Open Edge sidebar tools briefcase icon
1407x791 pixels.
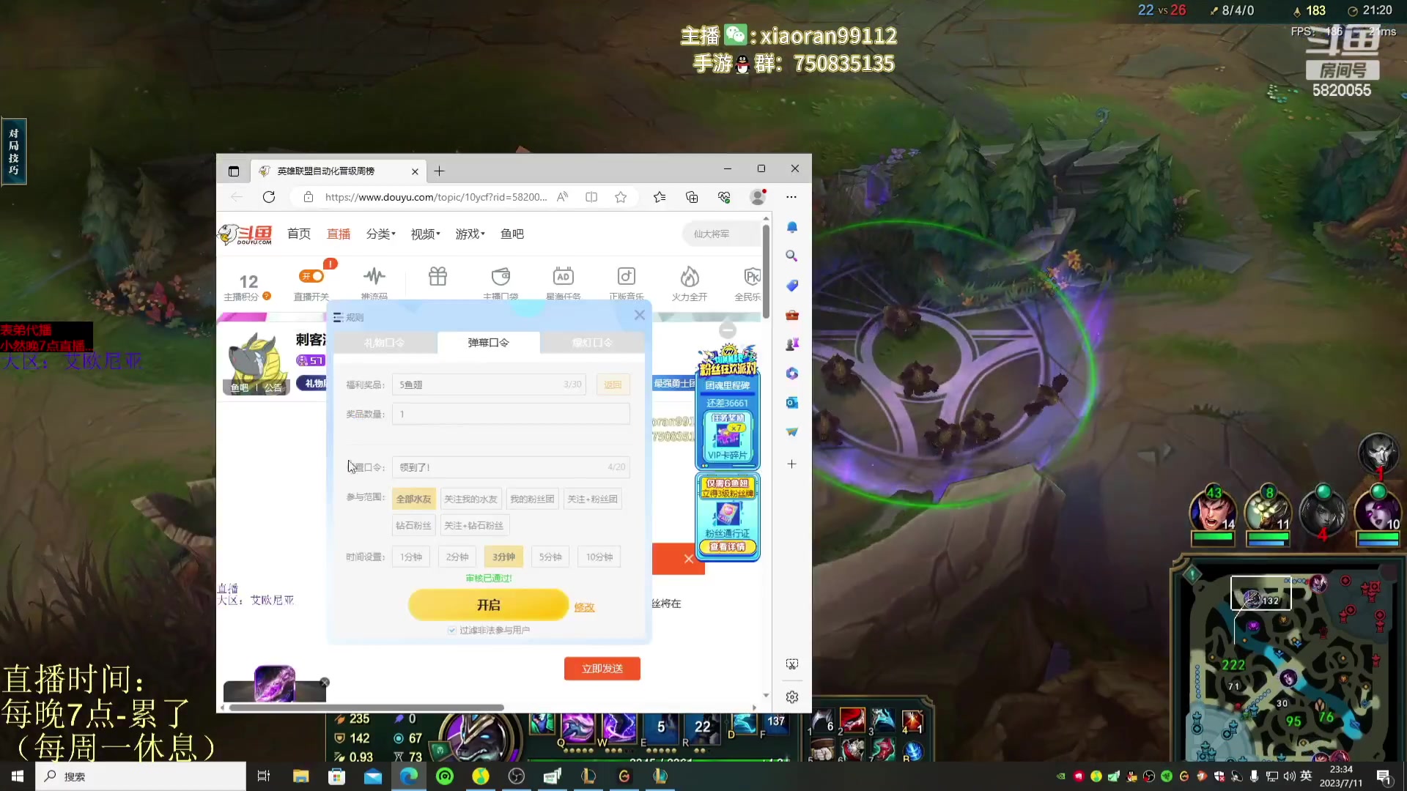792,315
